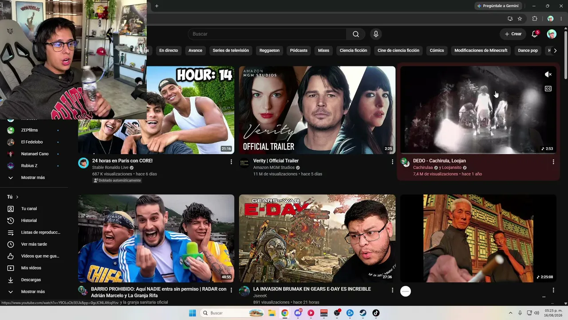Open the Natanael Cano subscription
The image size is (568, 320).
pos(34,154)
